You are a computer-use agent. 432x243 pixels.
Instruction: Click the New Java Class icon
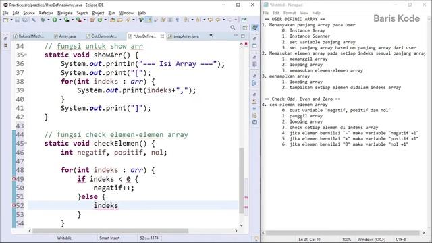[x=100, y=20]
